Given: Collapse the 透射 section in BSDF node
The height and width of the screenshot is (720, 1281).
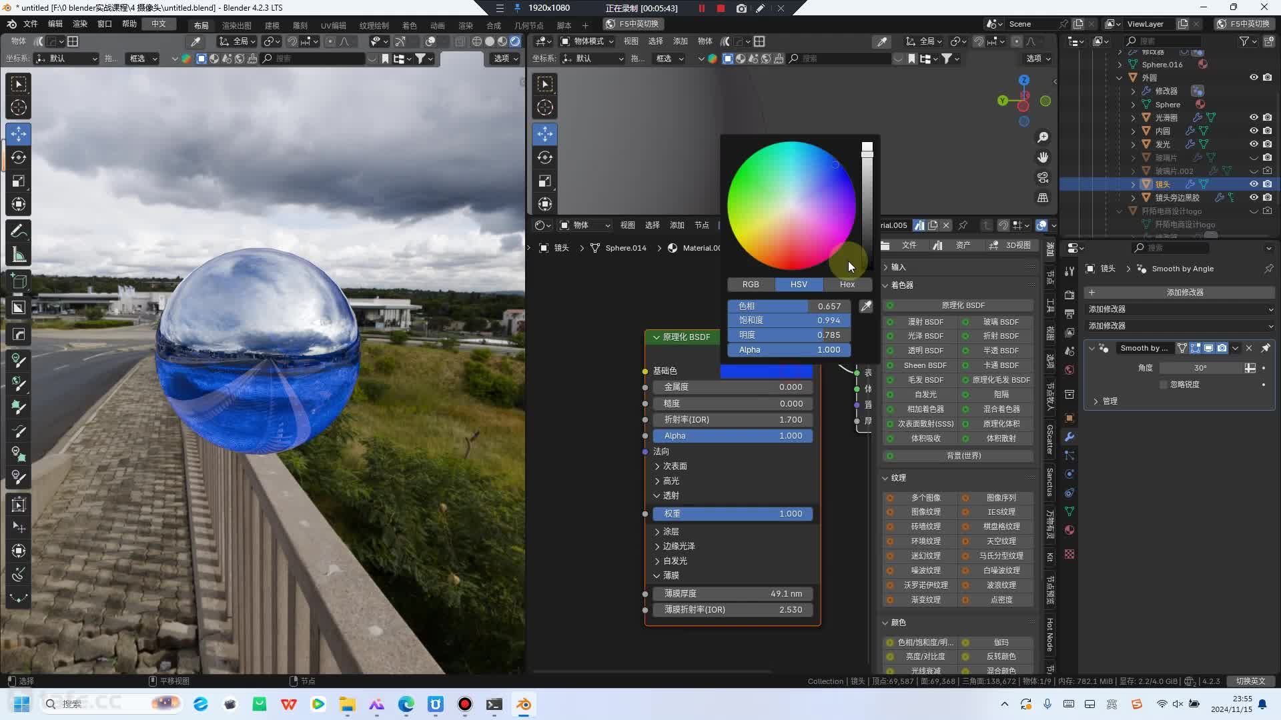Looking at the screenshot, I should [x=667, y=495].
